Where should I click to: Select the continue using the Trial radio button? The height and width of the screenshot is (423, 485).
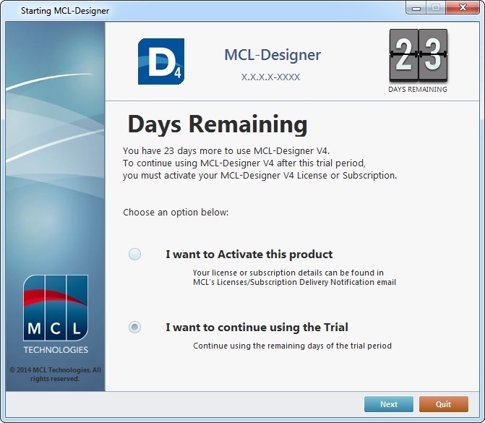pos(135,327)
